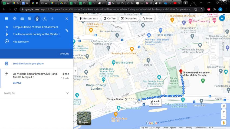The height and width of the screenshot is (129, 230).
Task: Activate Street View pegman
Action: pyautogui.click(x=224, y=123)
